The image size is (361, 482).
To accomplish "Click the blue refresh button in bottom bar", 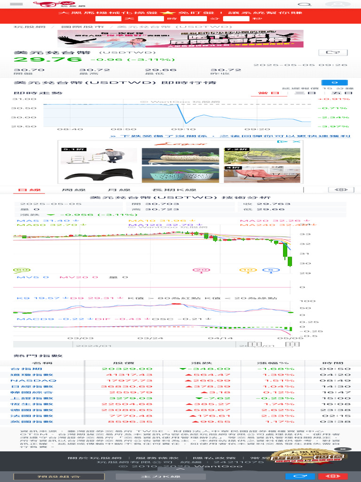I will pyautogui.click(x=300, y=476).
